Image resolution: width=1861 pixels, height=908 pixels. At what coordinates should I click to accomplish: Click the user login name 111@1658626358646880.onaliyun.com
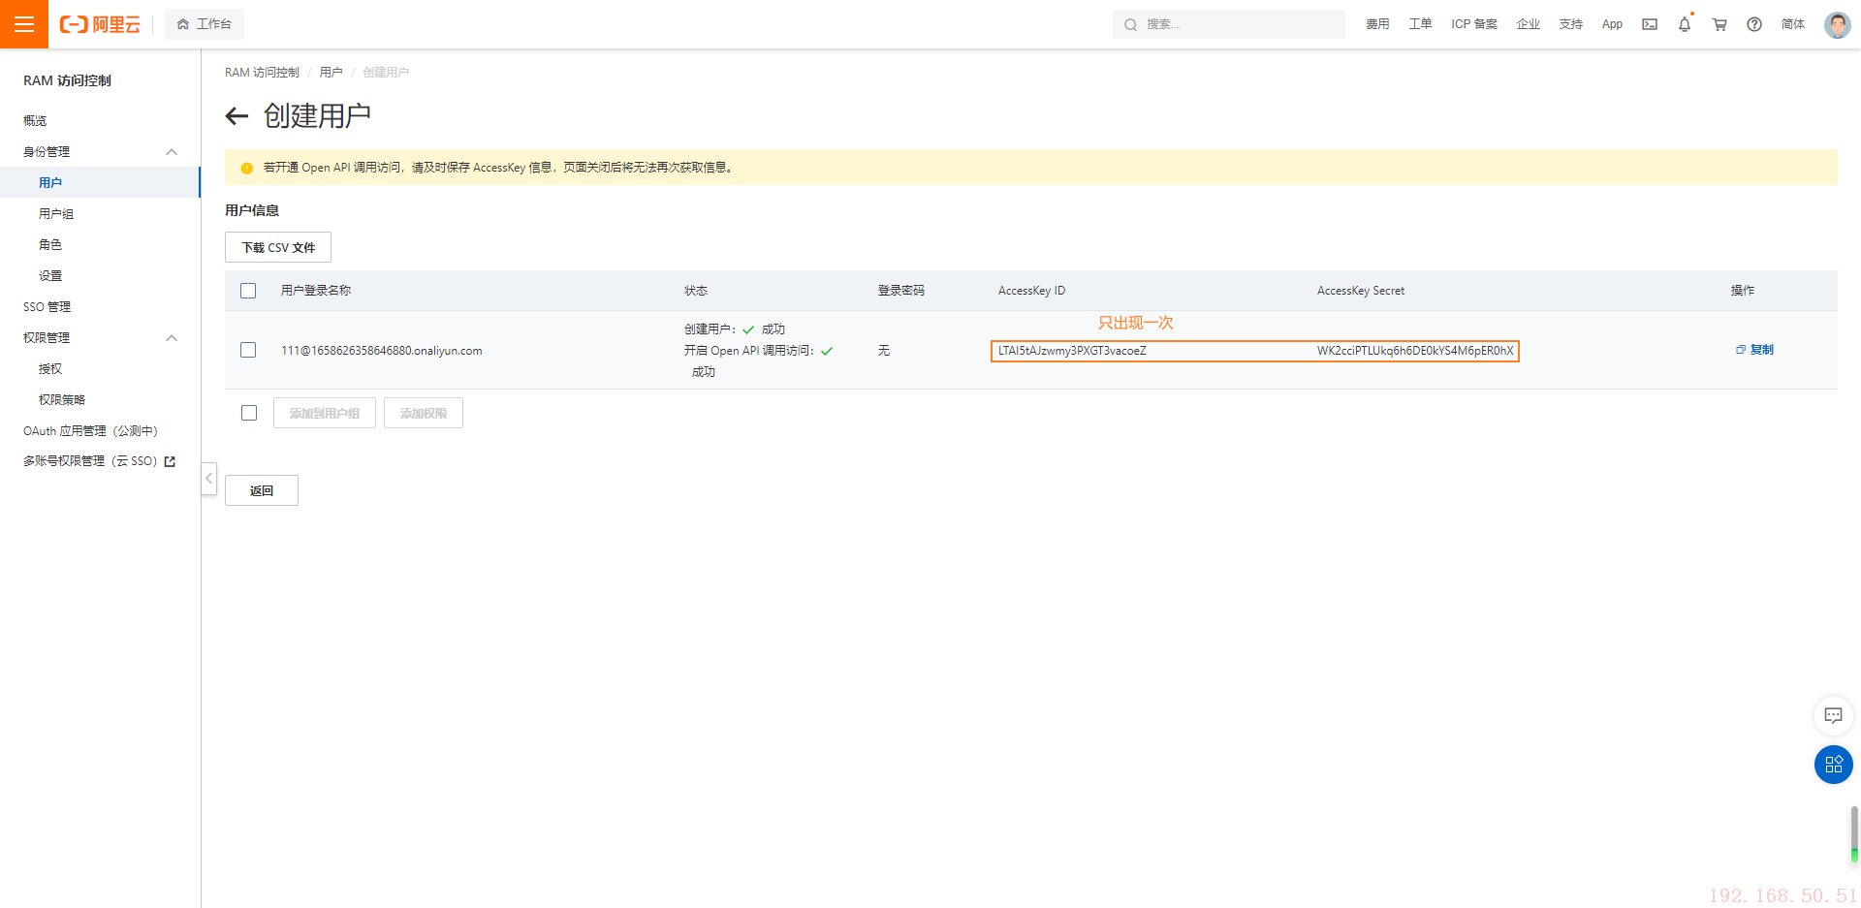click(x=382, y=351)
